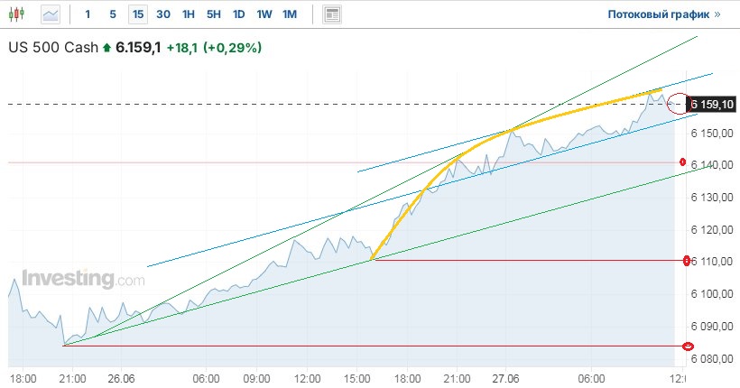Select the area chart type icon
Viewport: 740px width, 388px height.
coord(51,14)
